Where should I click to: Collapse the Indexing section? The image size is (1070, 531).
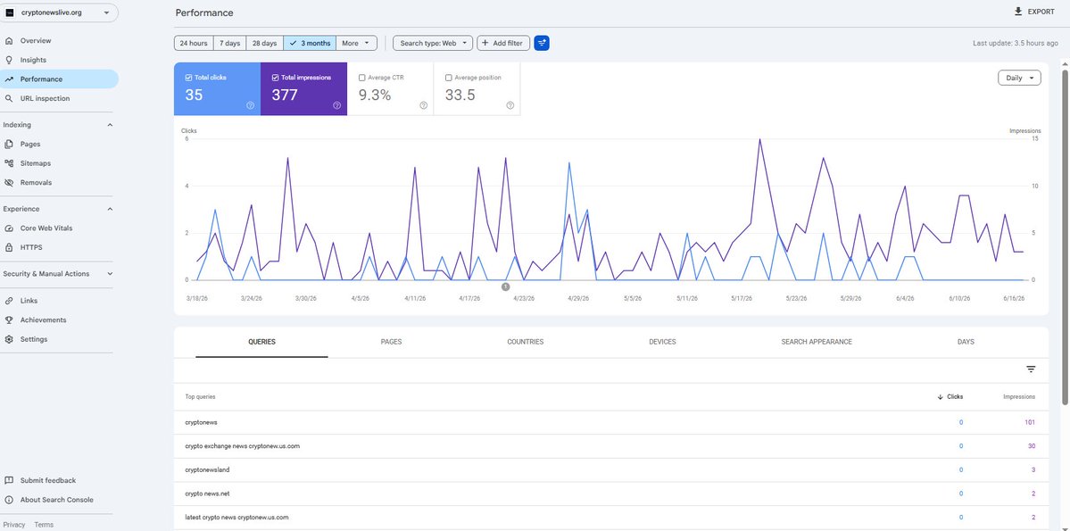point(110,125)
